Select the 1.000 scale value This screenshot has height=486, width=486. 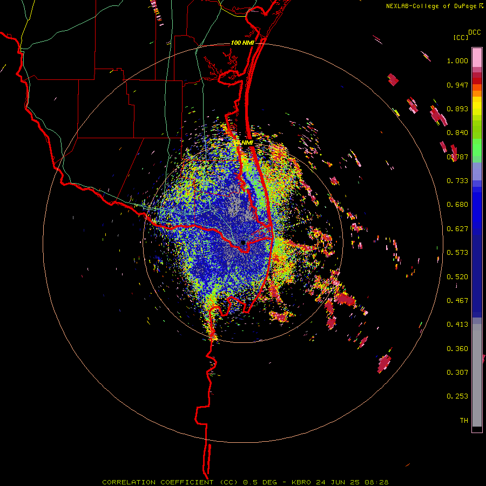point(457,60)
